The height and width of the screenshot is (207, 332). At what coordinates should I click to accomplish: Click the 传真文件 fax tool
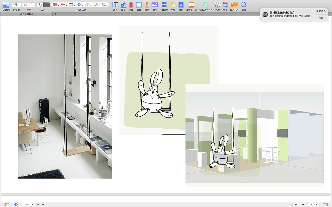click(x=234, y=6)
